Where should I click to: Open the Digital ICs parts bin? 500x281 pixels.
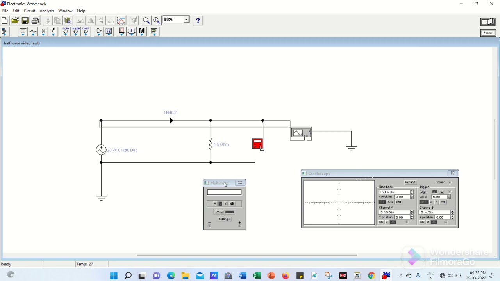point(86,32)
